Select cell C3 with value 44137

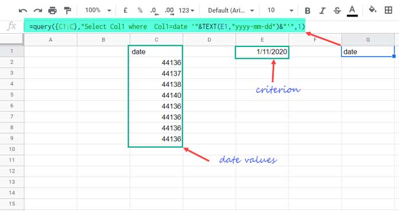click(x=157, y=73)
